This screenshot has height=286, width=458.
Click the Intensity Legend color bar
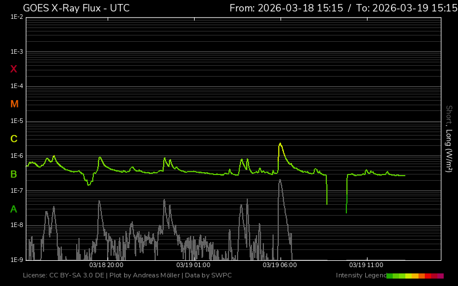414,276
